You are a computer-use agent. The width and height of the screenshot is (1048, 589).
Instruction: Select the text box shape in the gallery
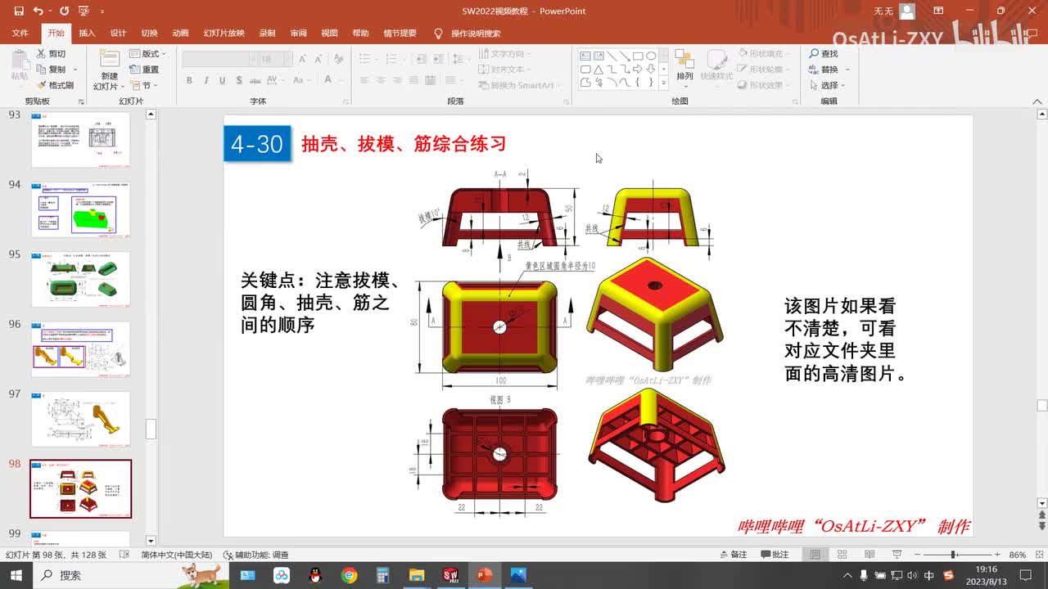[x=585, y=56]
